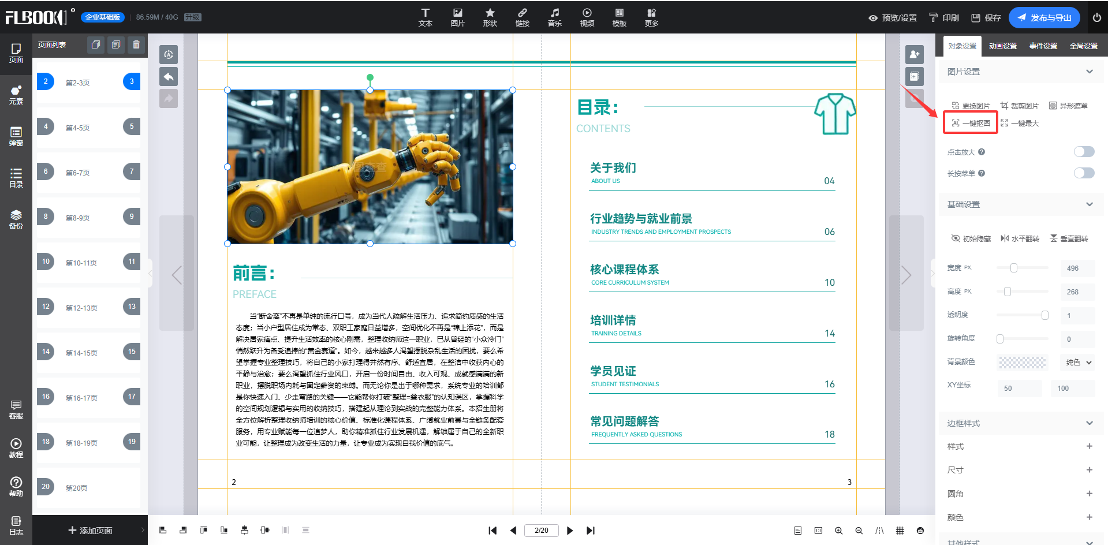The width and height of the screenshot is (1108, 545).
Task: Click the 发布与导出 button
Action: (x=1044, y=18)
